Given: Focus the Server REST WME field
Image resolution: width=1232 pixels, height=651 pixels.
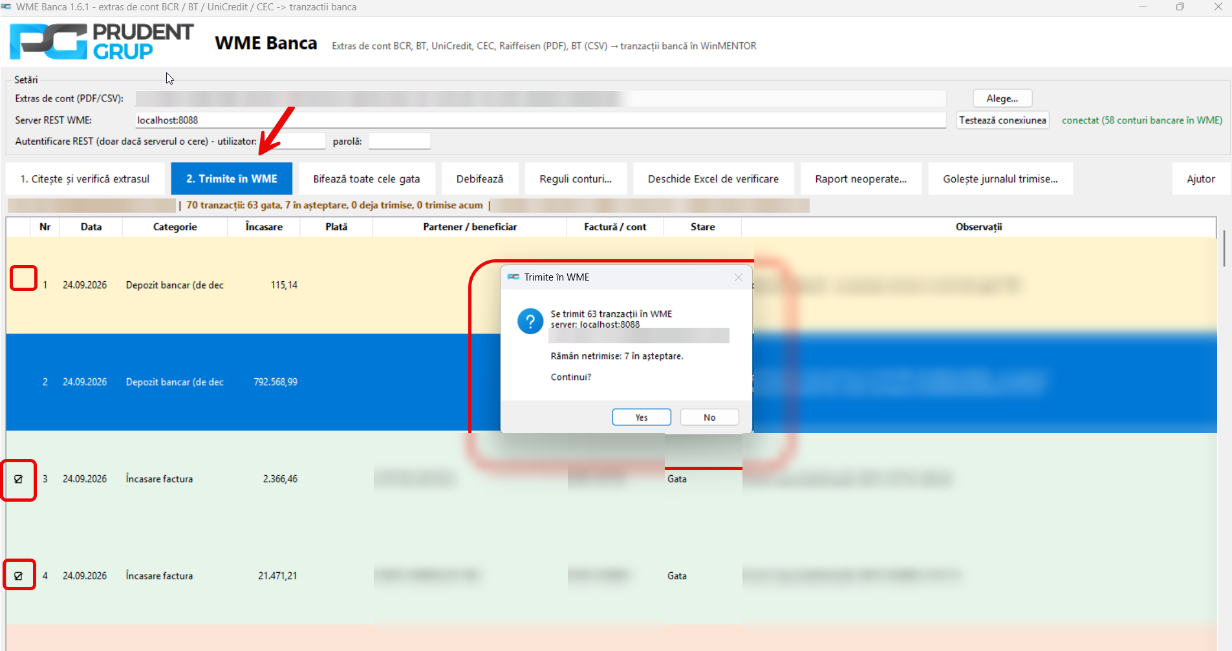Looking at the screenshot, I should (541, 120).
